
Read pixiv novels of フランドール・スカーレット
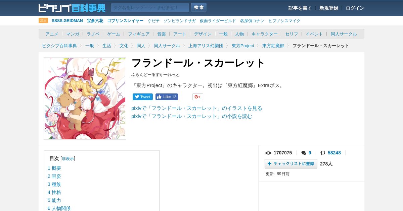[x=192, y=116]
